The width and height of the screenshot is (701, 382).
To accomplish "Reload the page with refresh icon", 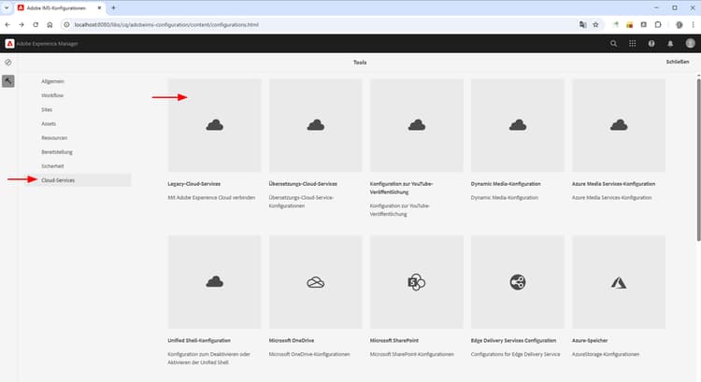I will point(36,24).
